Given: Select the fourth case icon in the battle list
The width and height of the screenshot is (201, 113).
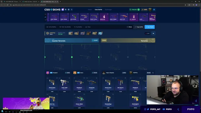Looking at the screenshot, I should coord(89,34).
